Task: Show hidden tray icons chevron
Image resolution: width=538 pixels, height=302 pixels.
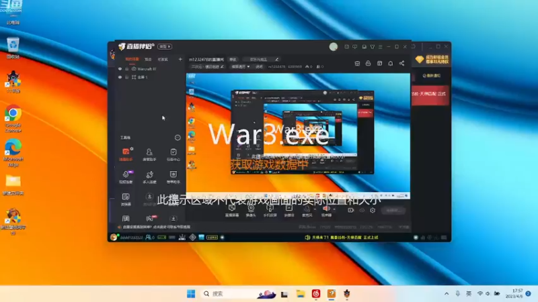Action: (x=447, y=294)
